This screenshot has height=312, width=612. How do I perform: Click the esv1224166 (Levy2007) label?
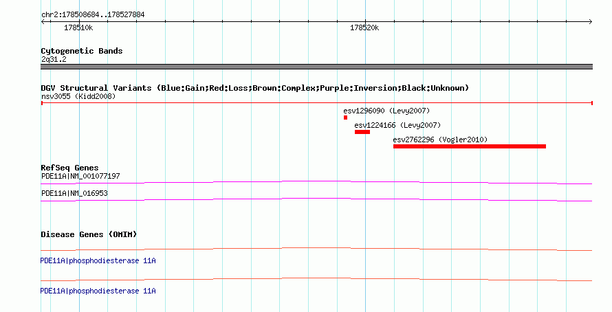point(397,125)
